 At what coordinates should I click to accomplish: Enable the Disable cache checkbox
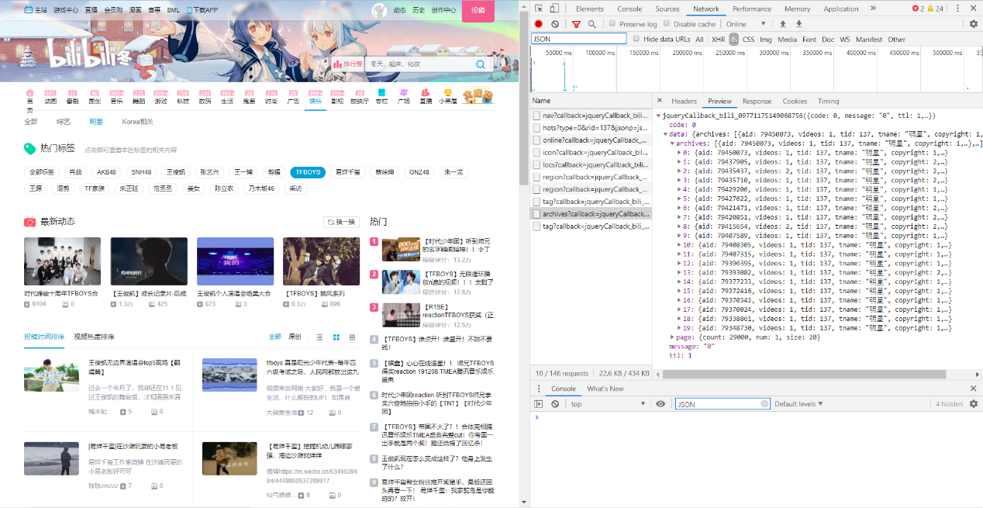tap(666, 24)
